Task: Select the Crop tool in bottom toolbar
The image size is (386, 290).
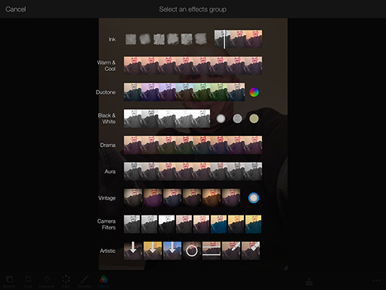Action: tap(28, 281)
